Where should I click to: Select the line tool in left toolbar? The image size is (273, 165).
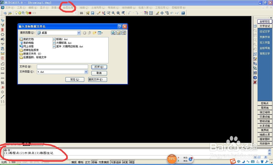click(x=2, y=97)
